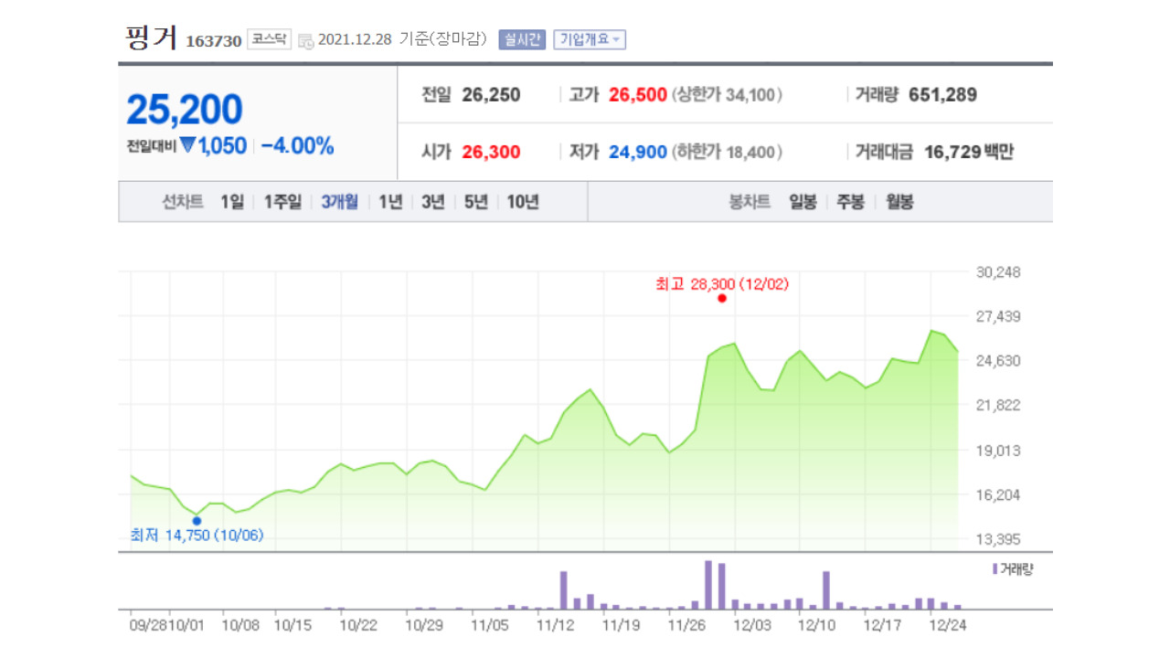
Task: Click the 최저 14,750 (10/06) label
Action: coord(197,536)
